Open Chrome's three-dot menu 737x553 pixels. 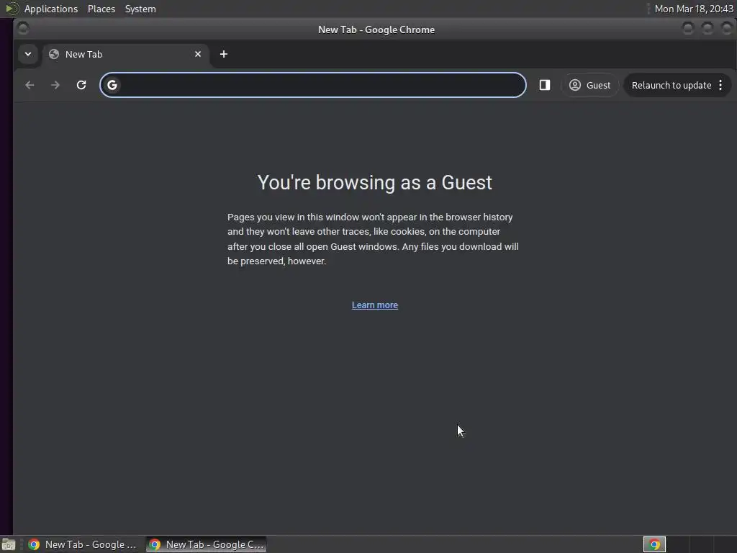coord(720,85)
